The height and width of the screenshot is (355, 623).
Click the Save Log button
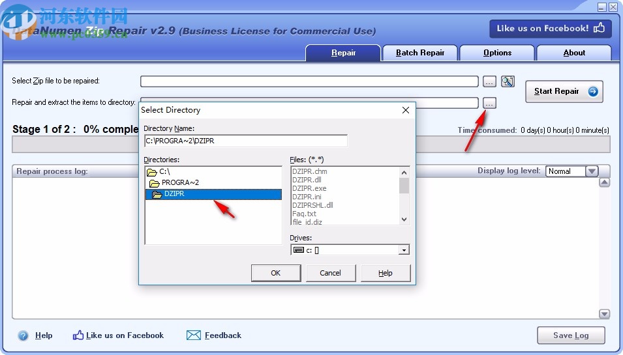(571, 335)
